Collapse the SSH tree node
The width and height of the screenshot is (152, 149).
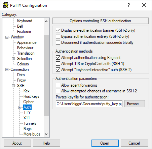click(13, 86)
